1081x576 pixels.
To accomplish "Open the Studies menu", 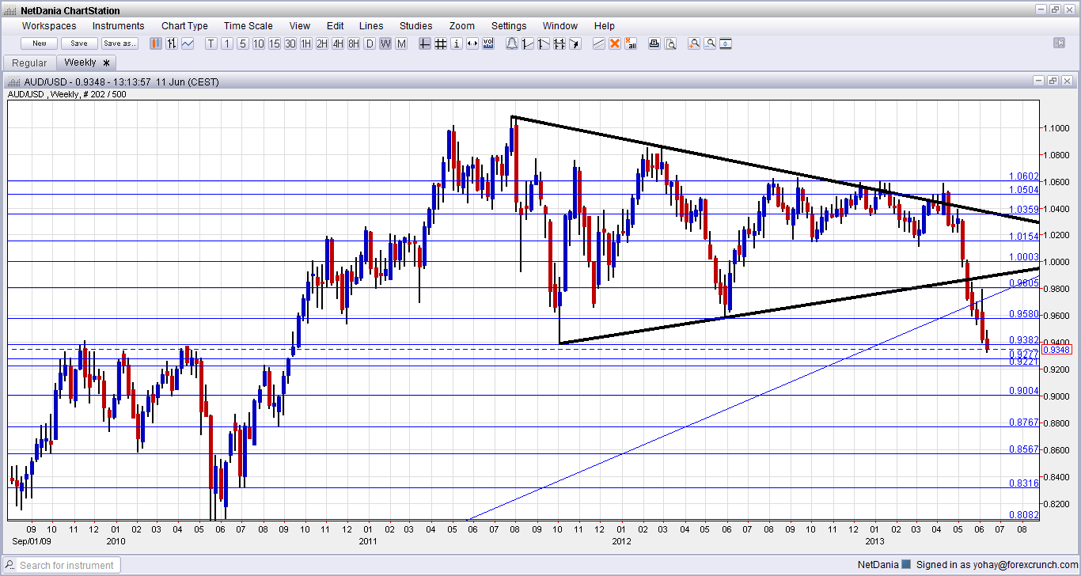I will pyautogui.click(x=416, y=26).
